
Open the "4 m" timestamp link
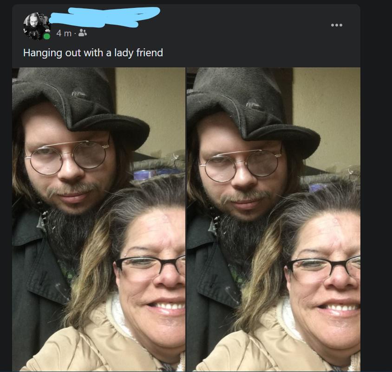64,33
